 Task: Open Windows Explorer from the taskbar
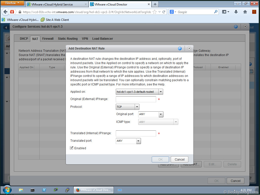21,190
